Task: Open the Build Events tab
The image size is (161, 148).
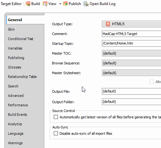Action: click(x=17, y=115)
